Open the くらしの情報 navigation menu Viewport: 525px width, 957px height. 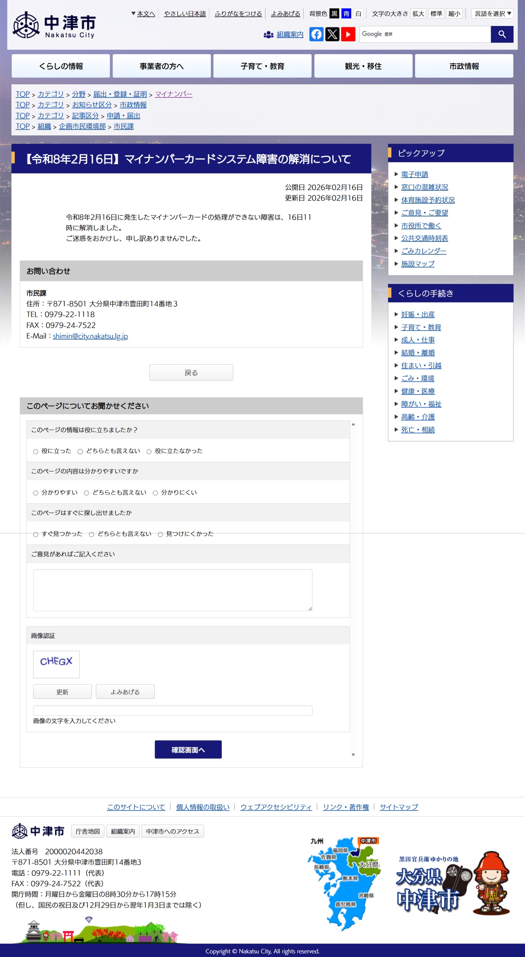pyautogui.click(x=60, y=66)
